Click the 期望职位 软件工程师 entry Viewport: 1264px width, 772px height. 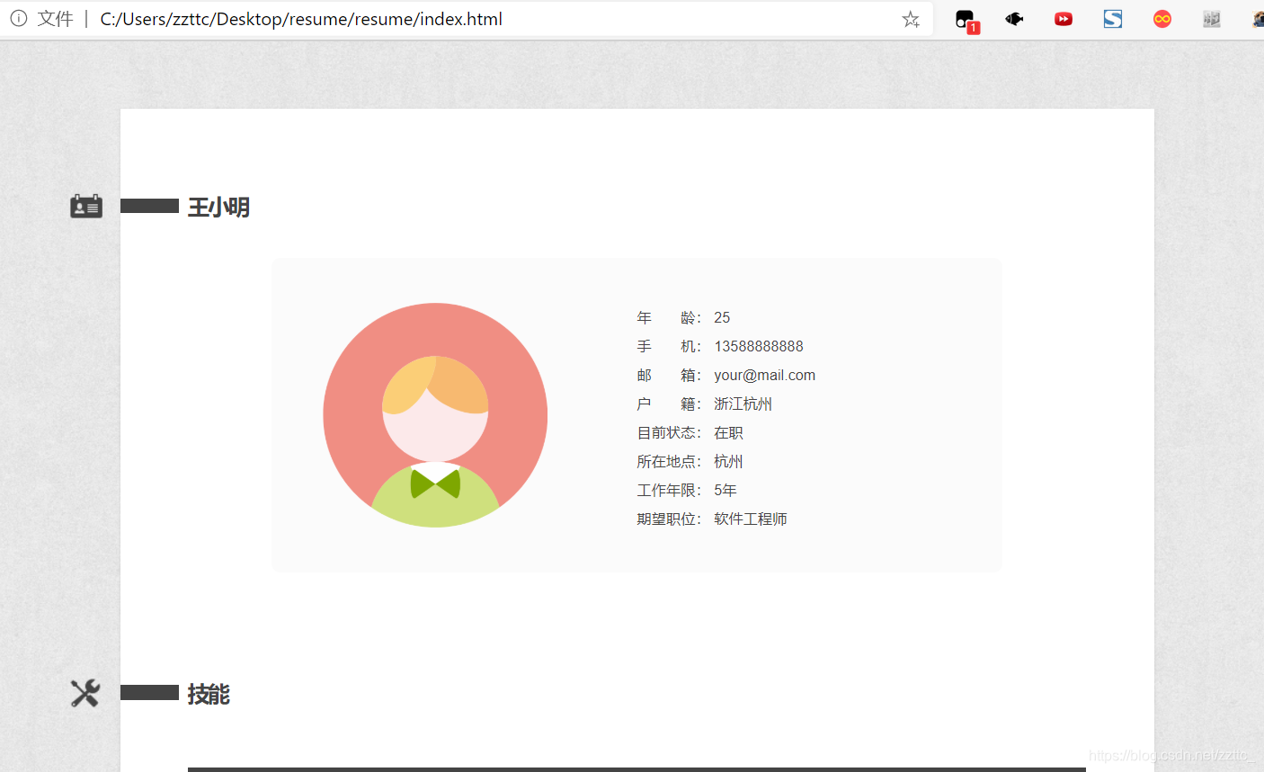coord(751,519)
